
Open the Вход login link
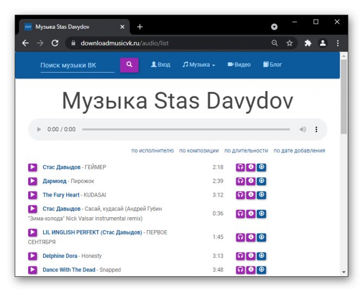coord(160,64)
